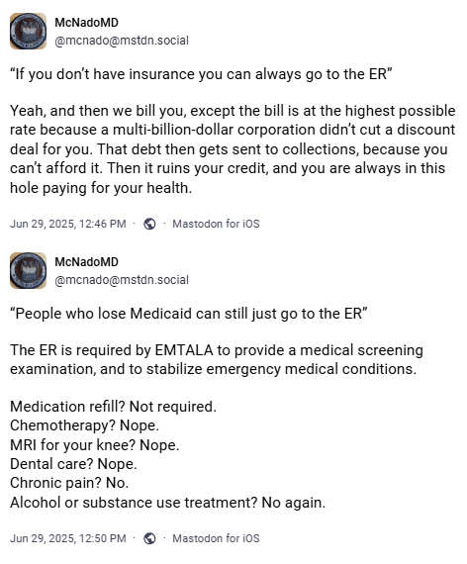Open the McNadoMD display name on the Medicaid post
Image resolution: width=467 pixels, height=564 pixels.
[x=86, y=262]
